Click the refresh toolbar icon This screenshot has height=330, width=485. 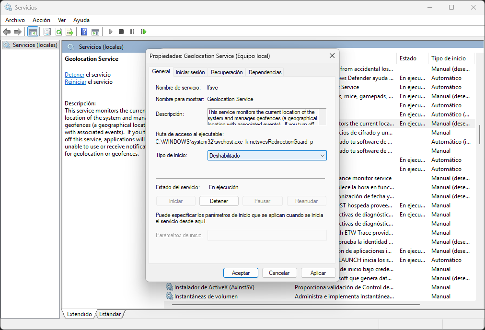coord(58,32)
